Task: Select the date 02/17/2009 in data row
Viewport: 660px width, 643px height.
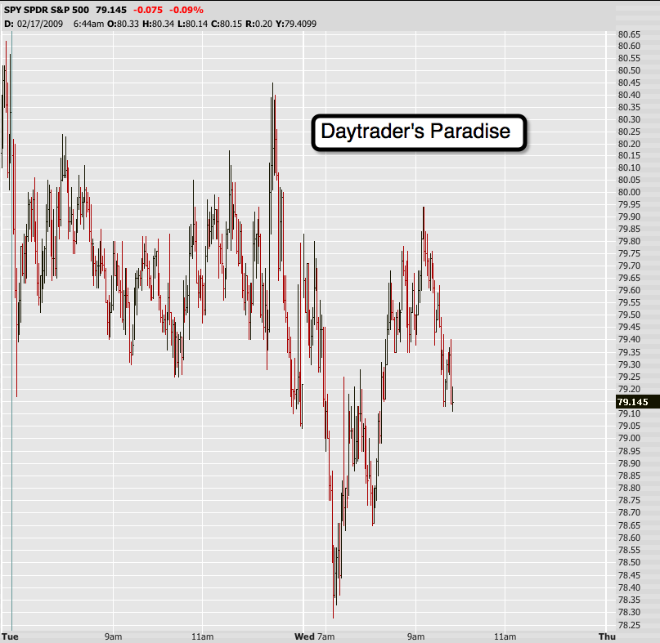Action: pyautogui.click(x=40, y=24)
